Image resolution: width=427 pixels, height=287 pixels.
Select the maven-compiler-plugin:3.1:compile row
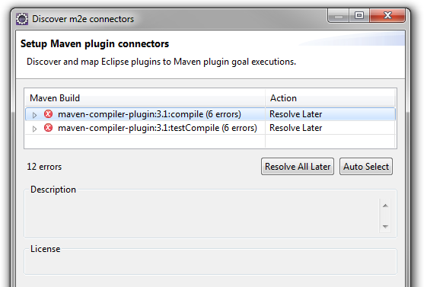coord(210,114)
